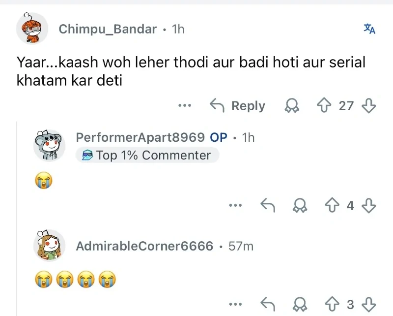Image resolution: width=393 pixels, height=316 pixels.
Task: Downvote AdmirableCorner6666's comment
Action: pos(369,305)
